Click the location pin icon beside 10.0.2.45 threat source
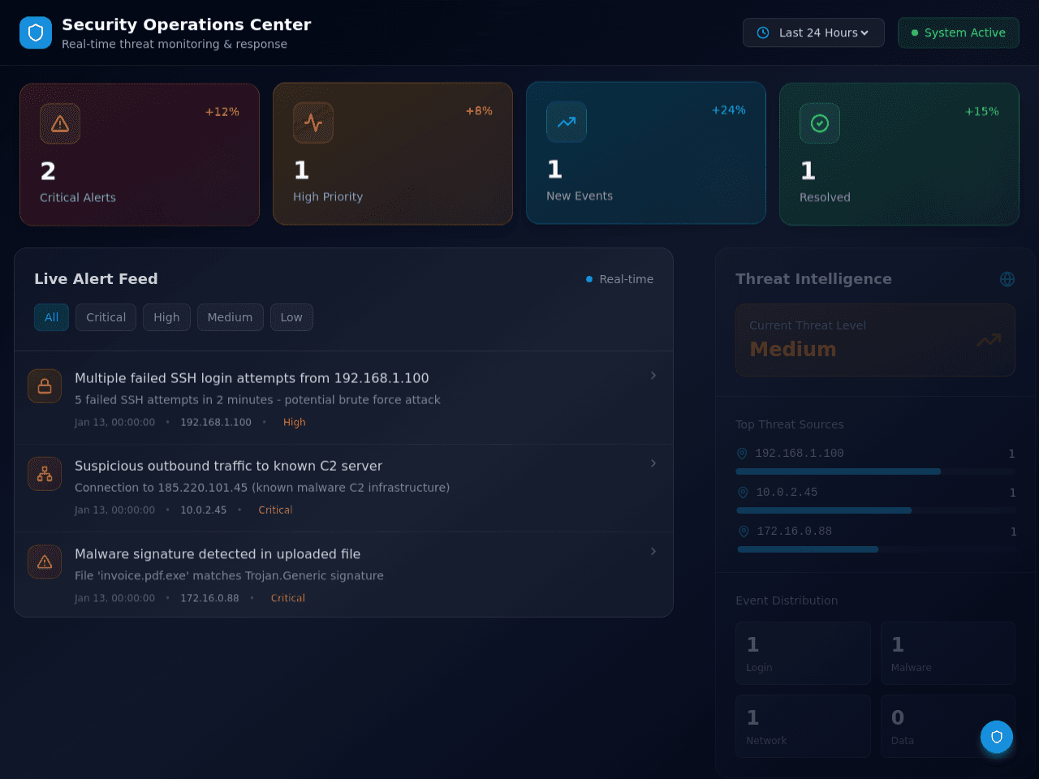 coord(743,493)
